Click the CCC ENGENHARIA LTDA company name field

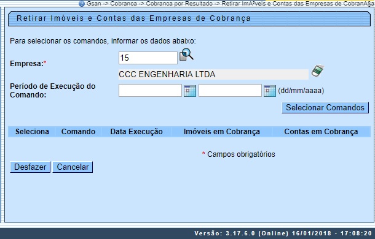click(x=213, y=74)
